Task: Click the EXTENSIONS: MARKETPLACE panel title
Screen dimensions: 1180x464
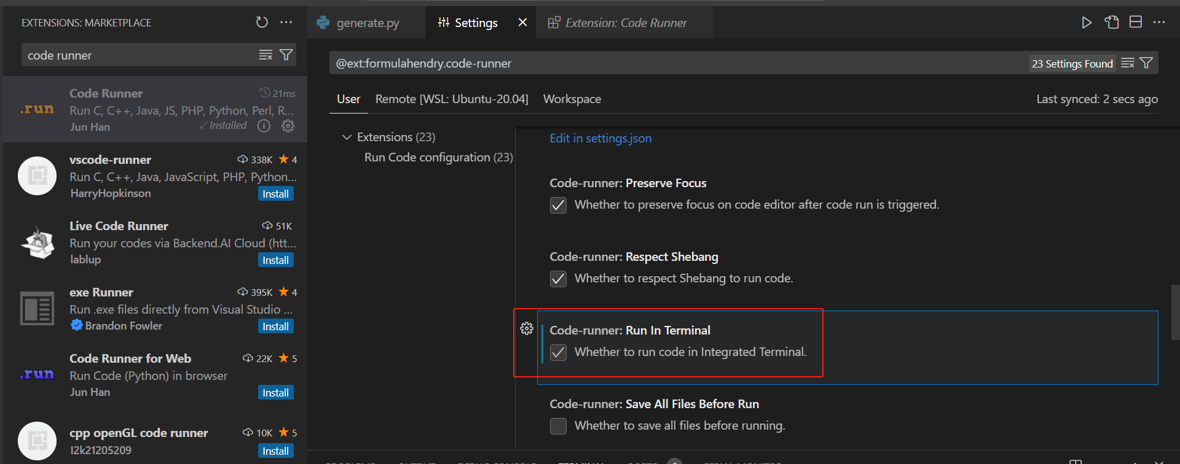Action: coord(86,23)
